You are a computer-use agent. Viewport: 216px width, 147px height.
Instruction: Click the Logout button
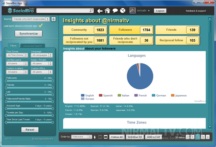tap(160, 11)
